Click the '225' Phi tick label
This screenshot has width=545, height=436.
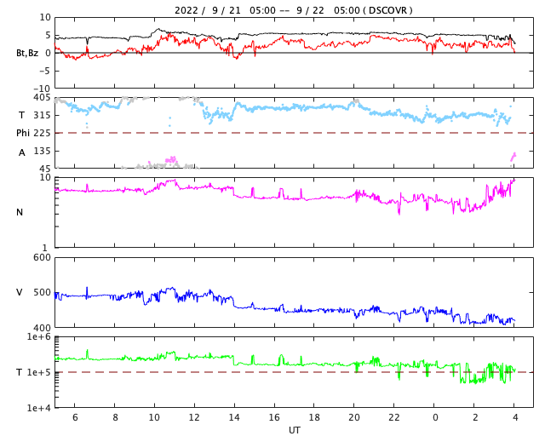[42, 133]
